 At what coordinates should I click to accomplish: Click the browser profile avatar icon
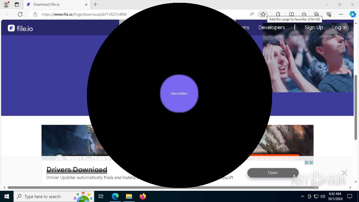(6, 4)
